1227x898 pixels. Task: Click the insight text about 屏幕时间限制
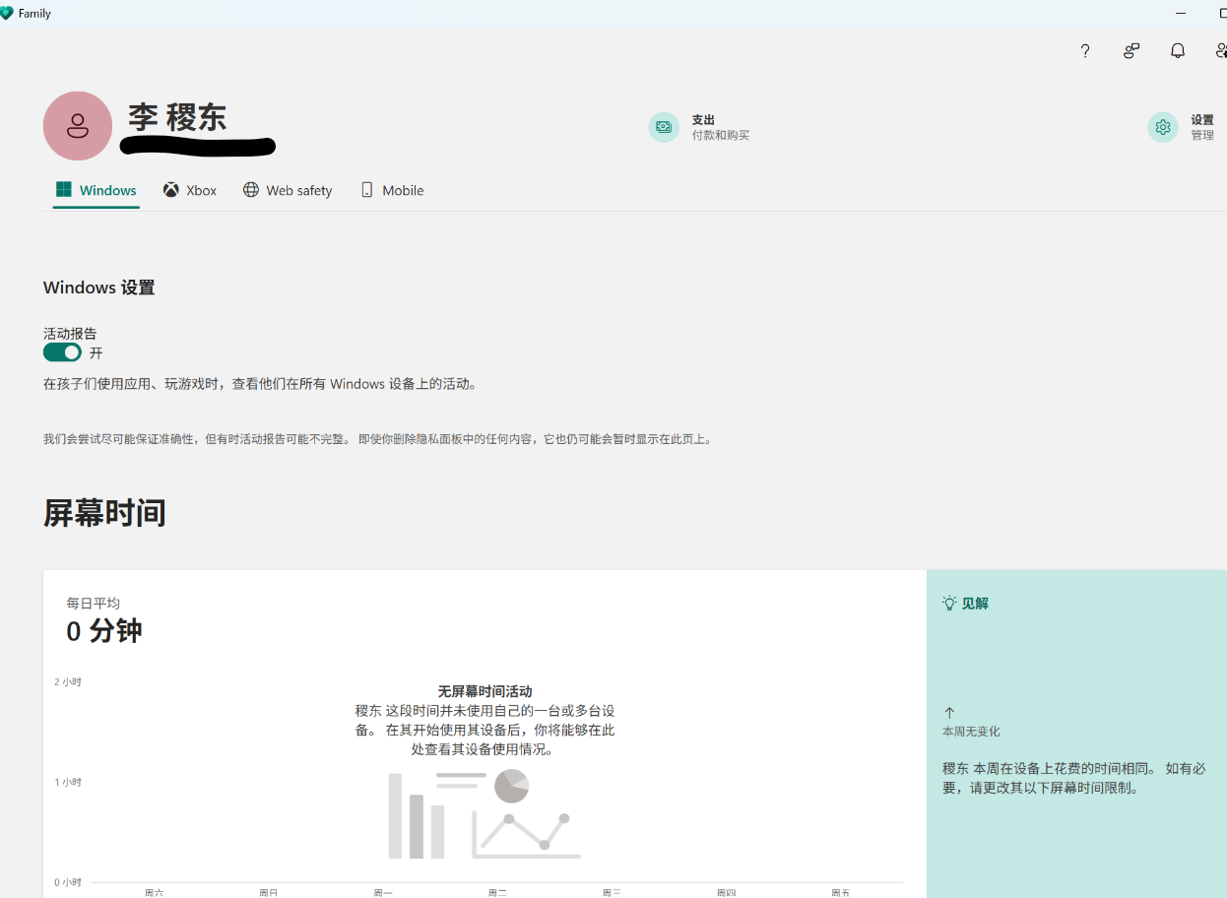1073,778
